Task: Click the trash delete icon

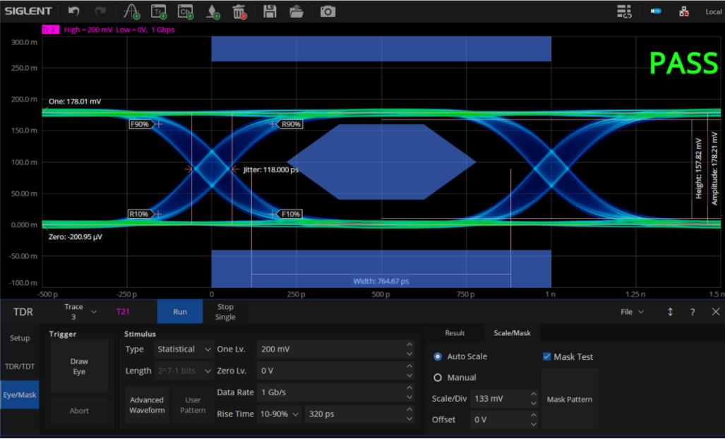Action: 239,11
